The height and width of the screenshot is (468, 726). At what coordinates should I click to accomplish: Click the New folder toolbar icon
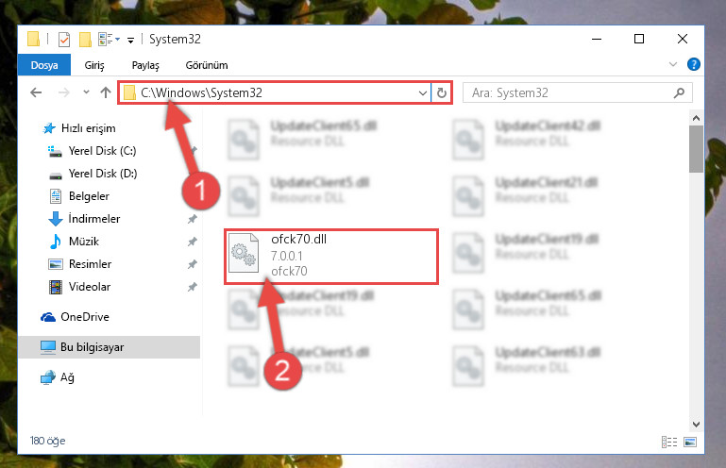pyautogui.click(x=85, y=40)
